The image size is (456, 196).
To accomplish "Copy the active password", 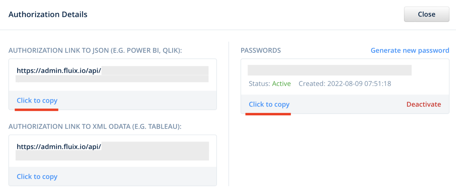I will 269,104.
